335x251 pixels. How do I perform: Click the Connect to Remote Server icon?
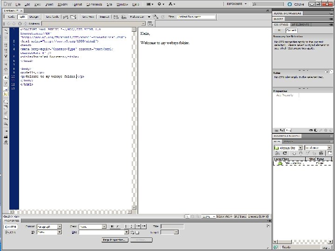277,153
